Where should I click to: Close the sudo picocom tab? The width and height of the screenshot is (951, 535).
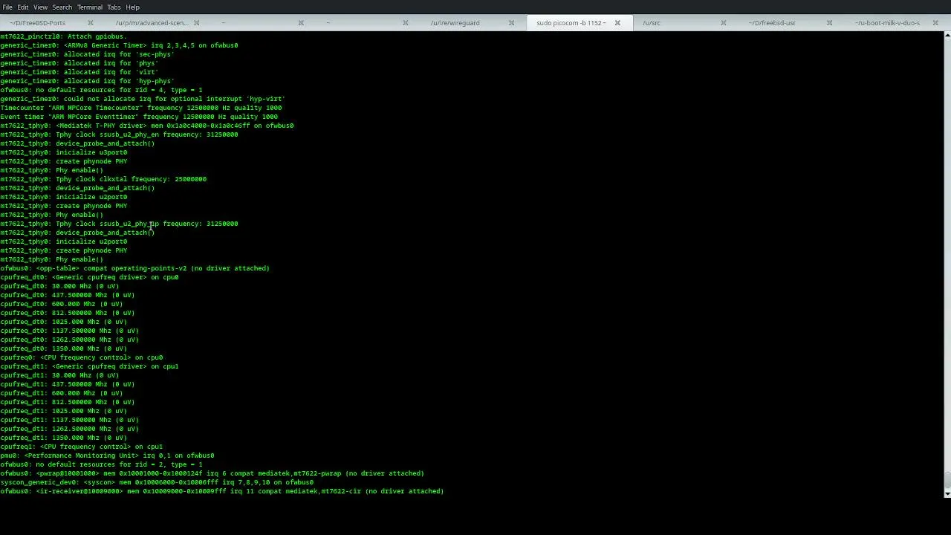click(x=617, y=23)
